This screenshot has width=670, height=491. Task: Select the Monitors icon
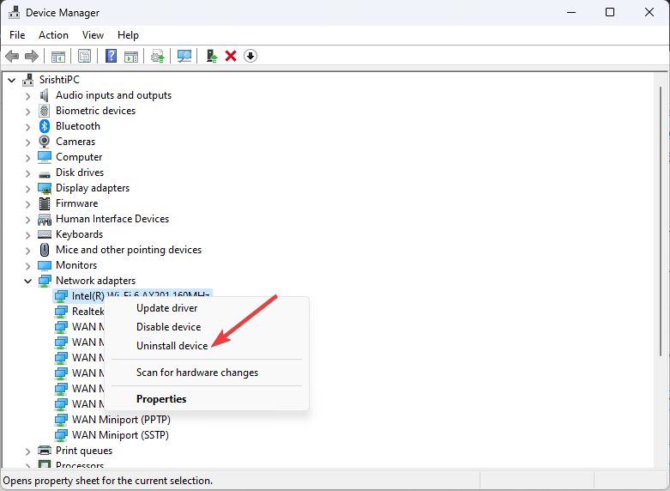(x=45, y=265)
